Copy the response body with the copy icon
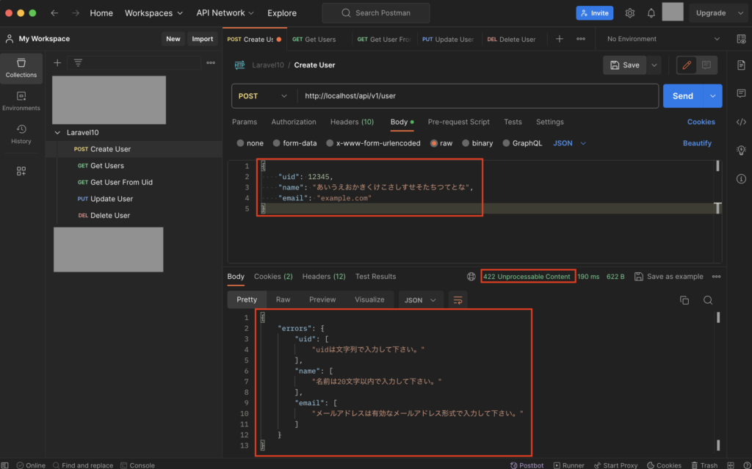The width and height of the screenshot is (752, 469). 684,299
